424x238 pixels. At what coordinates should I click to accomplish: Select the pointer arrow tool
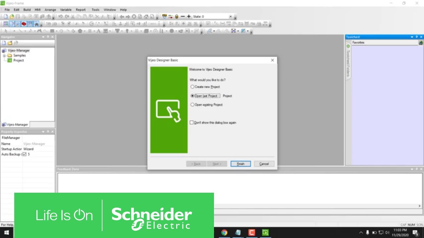point(6,31)
